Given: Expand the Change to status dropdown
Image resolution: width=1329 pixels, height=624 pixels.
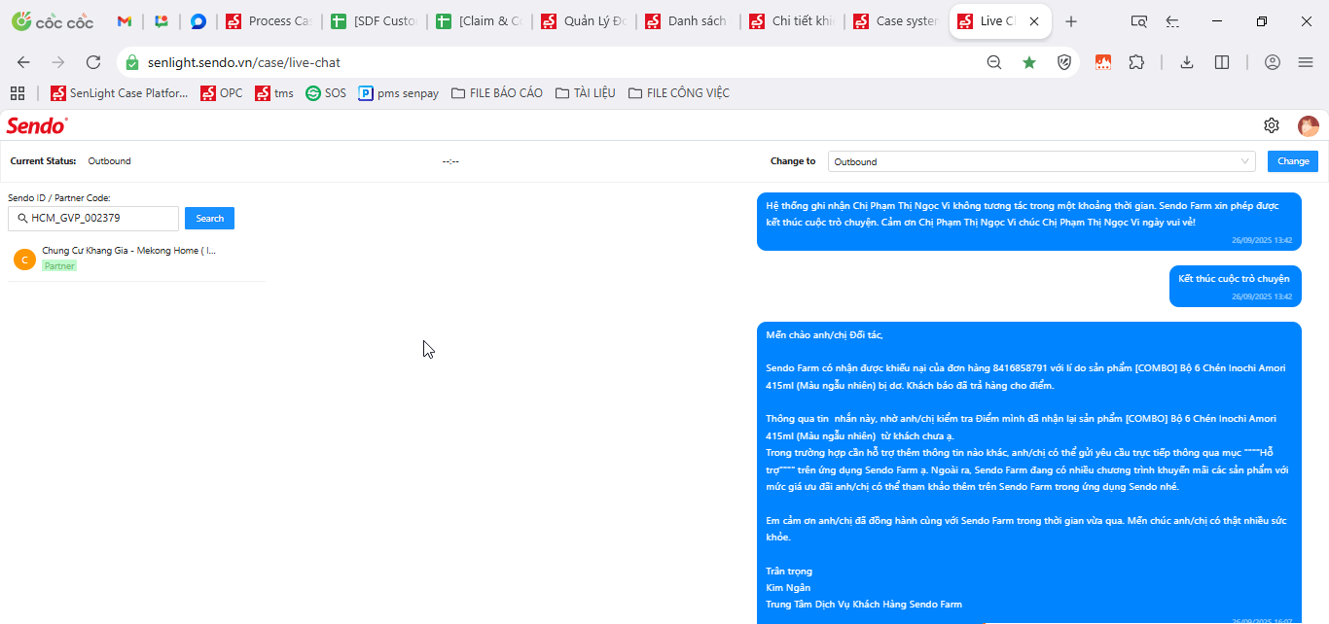Looking at the screenshot, I should tap(1042, 161).
